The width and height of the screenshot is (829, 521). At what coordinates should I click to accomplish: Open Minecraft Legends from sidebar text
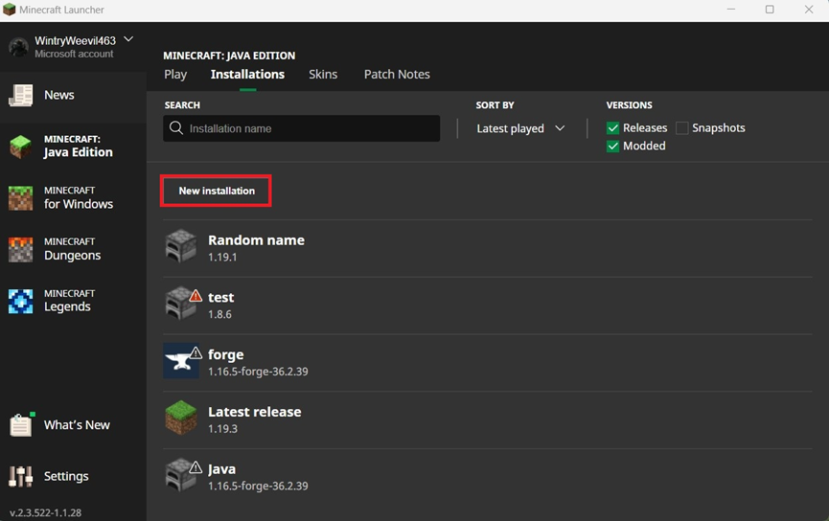point(69,301)
